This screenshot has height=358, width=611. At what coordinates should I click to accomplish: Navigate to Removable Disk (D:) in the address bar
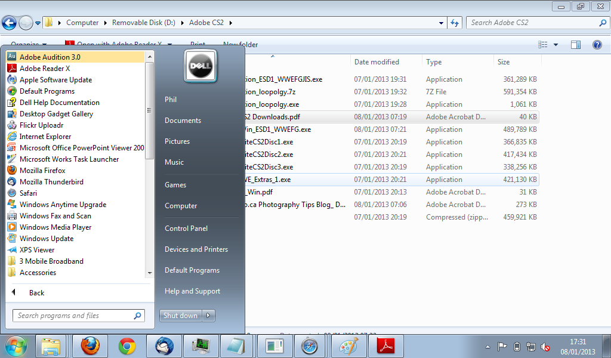point(144,23)
